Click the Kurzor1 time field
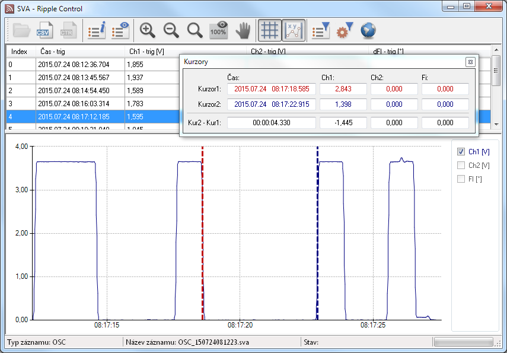Image resolution: width=507 pixels, height=353 pixels. click(272, 89)
